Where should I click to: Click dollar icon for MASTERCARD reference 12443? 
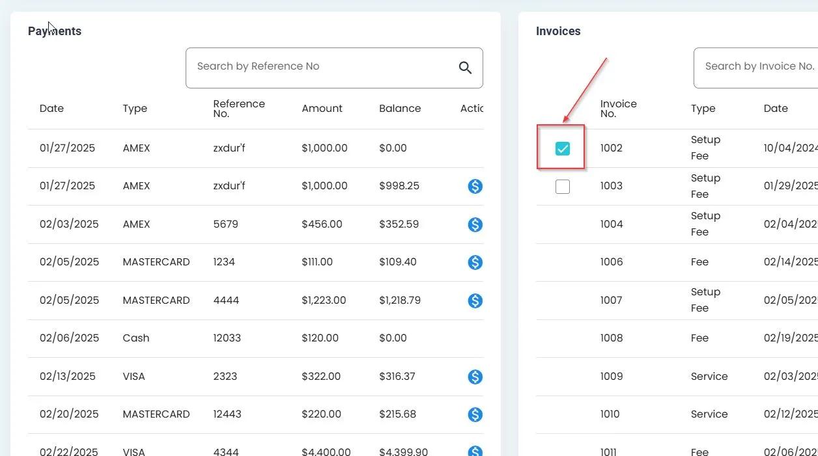475,414
